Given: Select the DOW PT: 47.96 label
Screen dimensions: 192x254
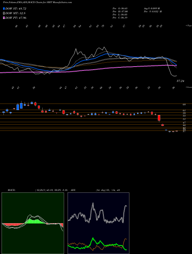Looking at the screenshot, I should 16,18.
